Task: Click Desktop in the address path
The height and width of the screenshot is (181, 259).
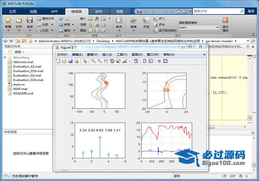Action: [x=103, y=41]
